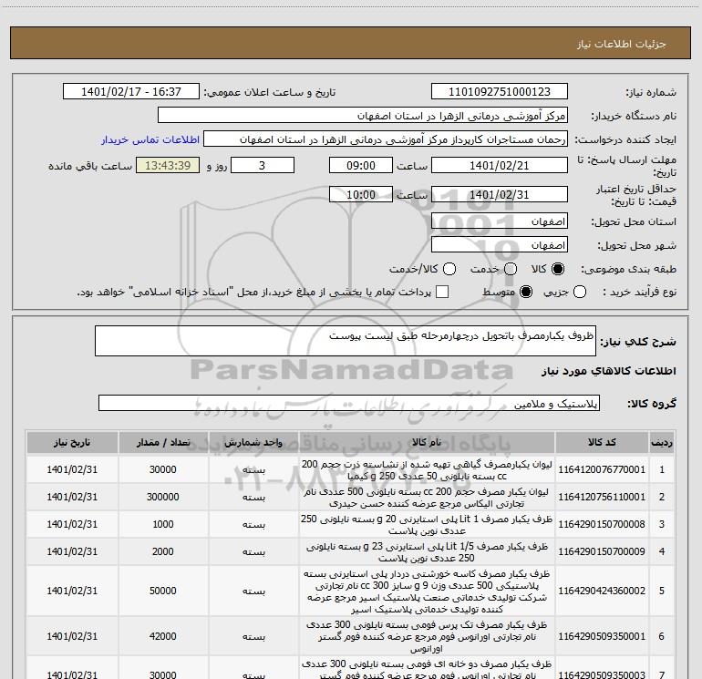Click quantity 300000 in row 2
Screen dimensions: 702x679
pos(163,497)
